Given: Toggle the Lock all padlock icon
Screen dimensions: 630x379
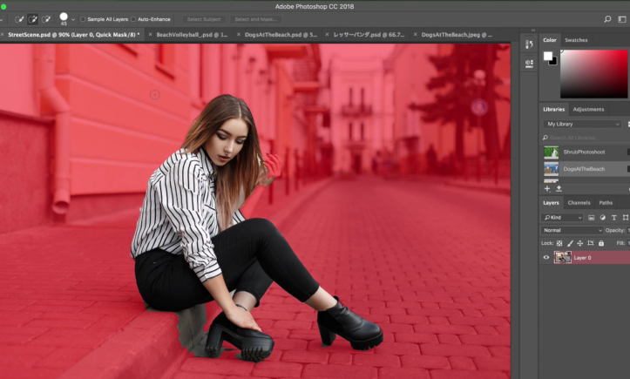Looking at the screenshot, I should (x=601, y=243).
